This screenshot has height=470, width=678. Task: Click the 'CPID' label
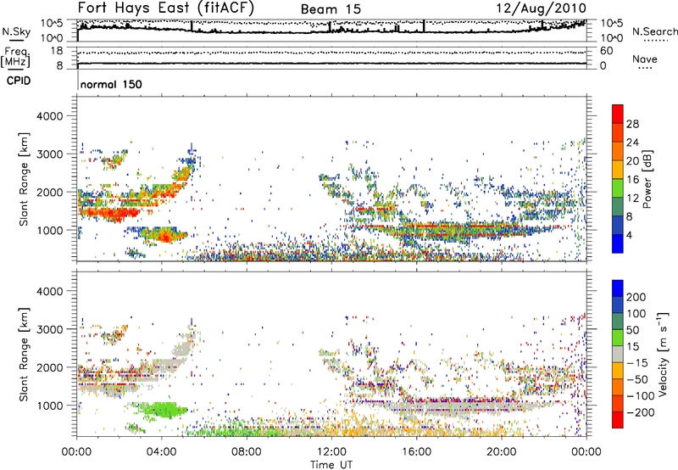tap(19, 81)
